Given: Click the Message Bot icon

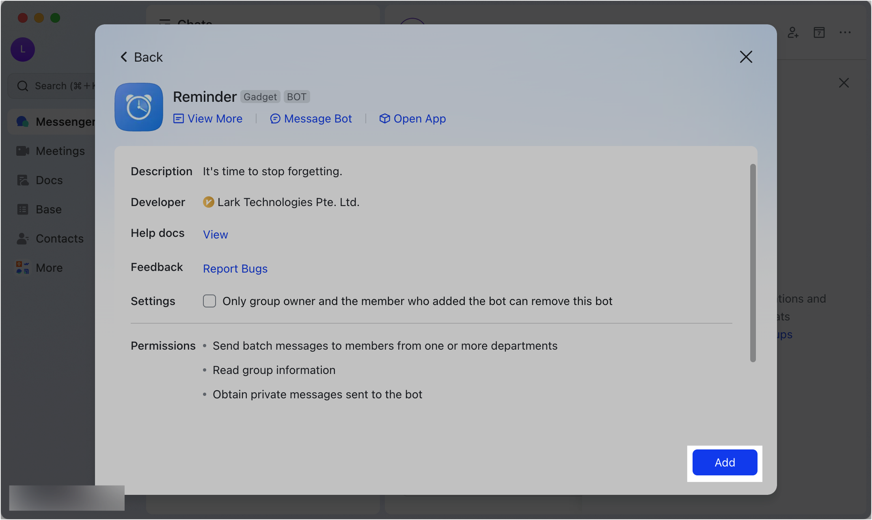Looking at the screenshot, I should pyautogui.click(x=276, y=118).
